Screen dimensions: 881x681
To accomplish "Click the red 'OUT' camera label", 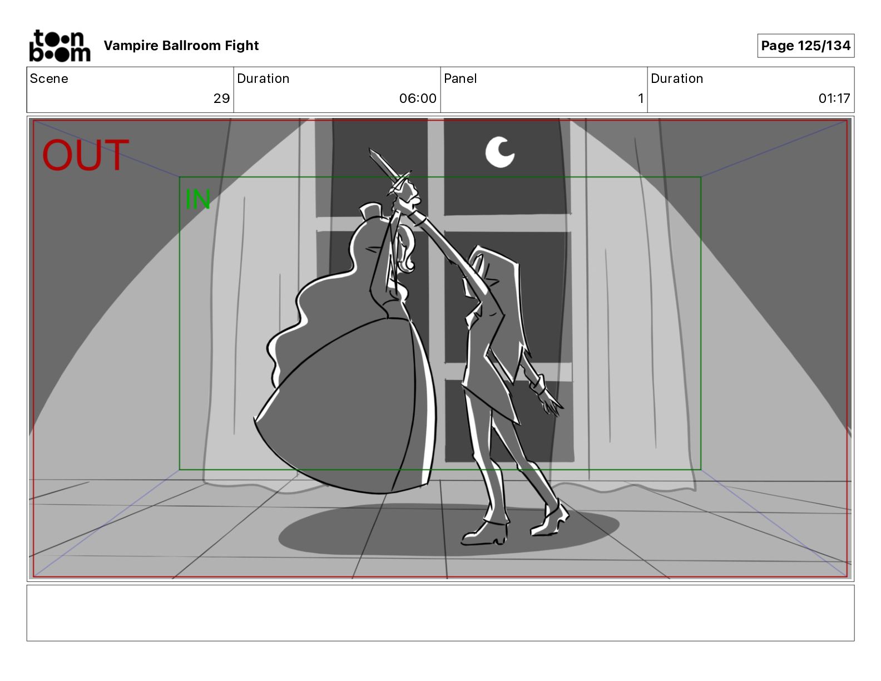I will tap(86, 155).
